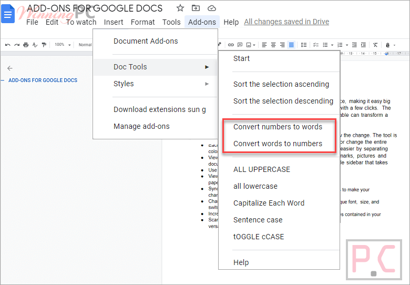Open the To watch menu

coord(81,22)
